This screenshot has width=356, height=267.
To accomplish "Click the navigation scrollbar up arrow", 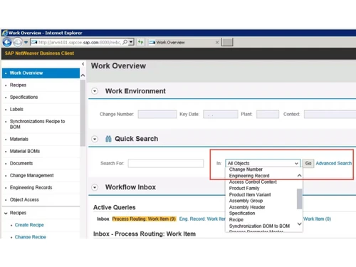I will (x=83, y=75).
